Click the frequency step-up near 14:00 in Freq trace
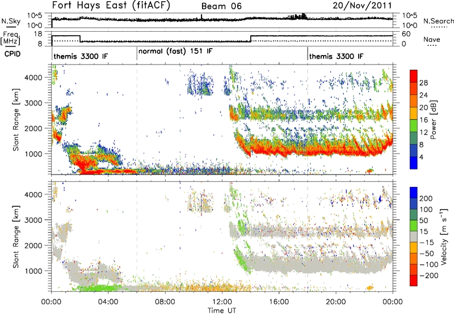The height and width of the screenshot is (314, 454). (x=251, y=39)
